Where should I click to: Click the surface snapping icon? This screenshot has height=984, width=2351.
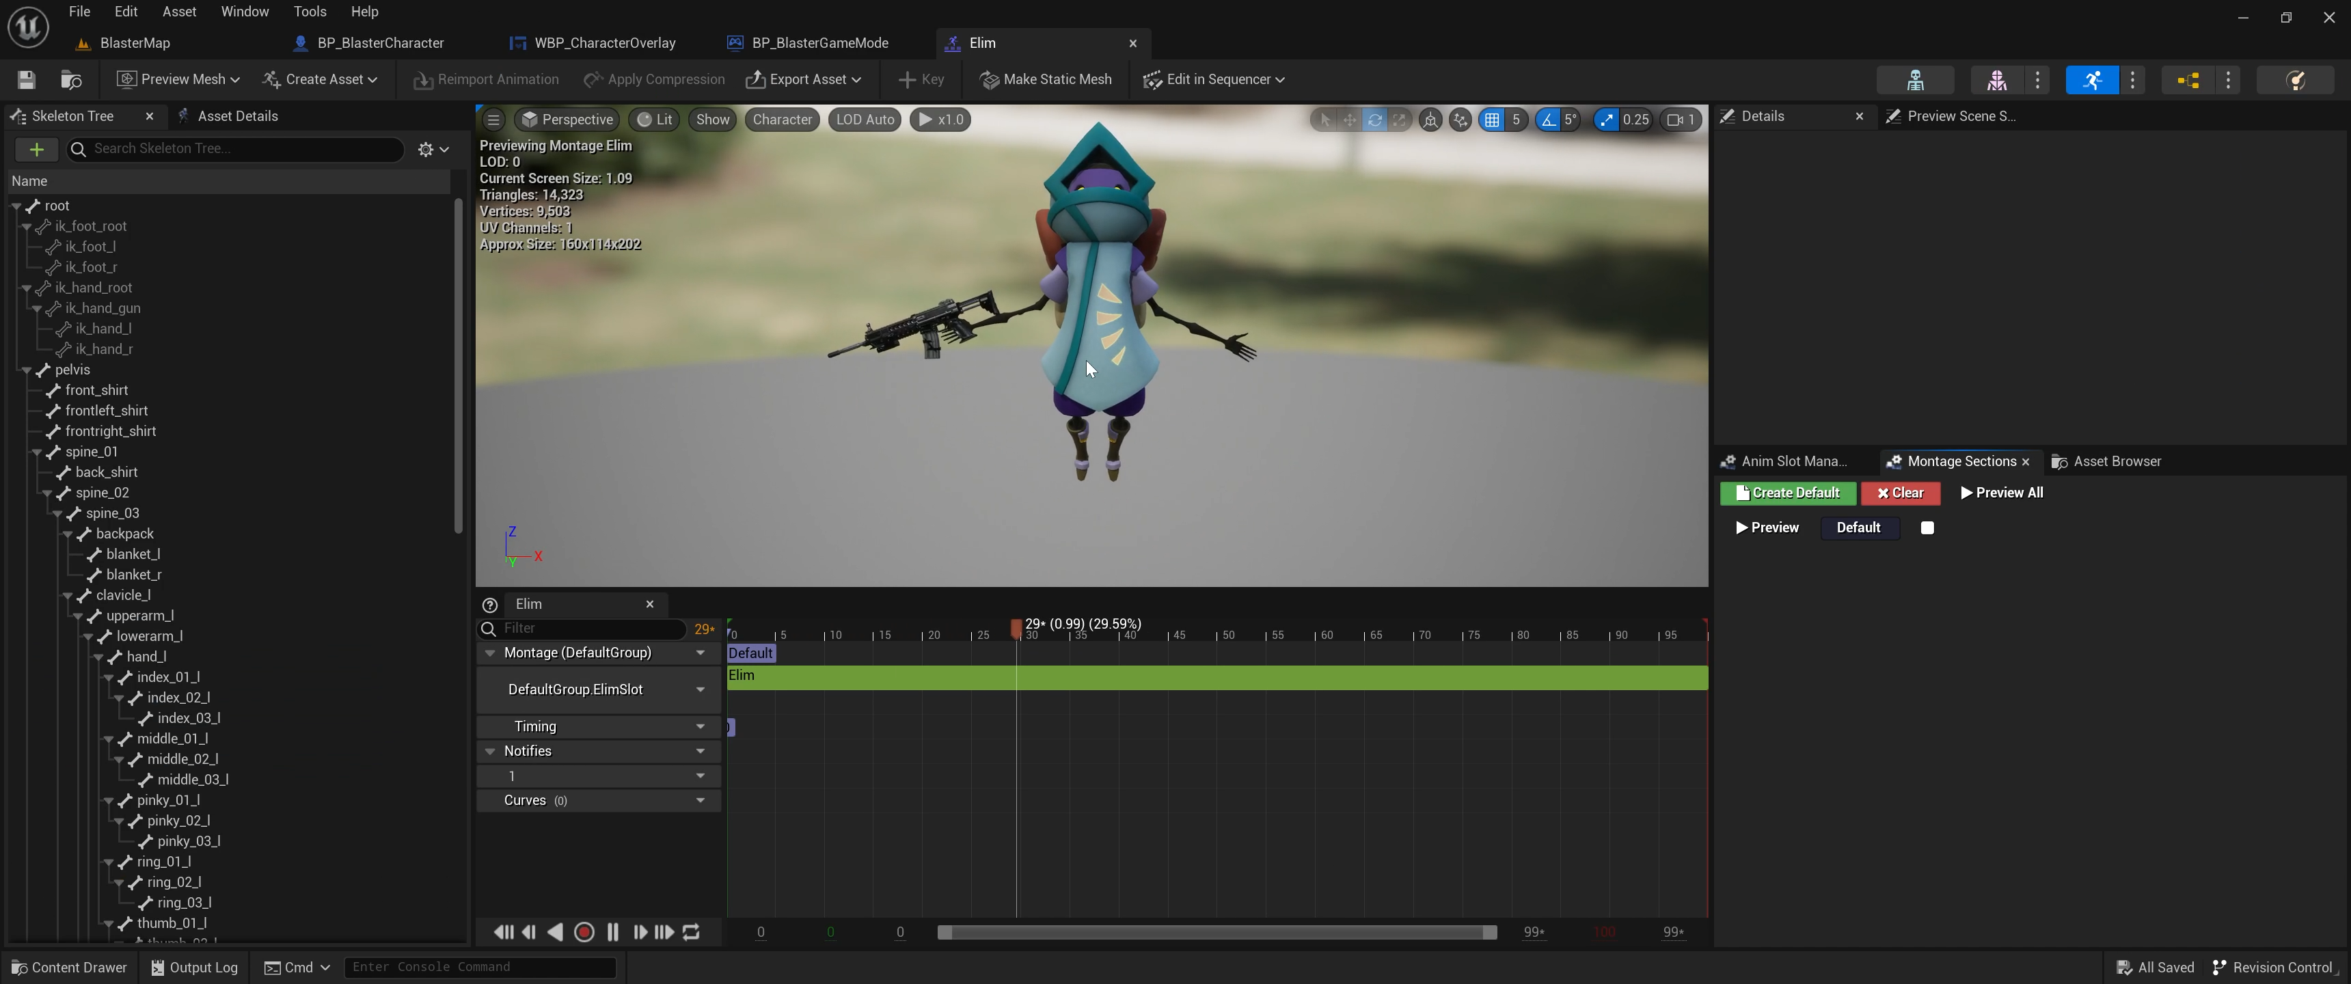[x=1460, y=120]
